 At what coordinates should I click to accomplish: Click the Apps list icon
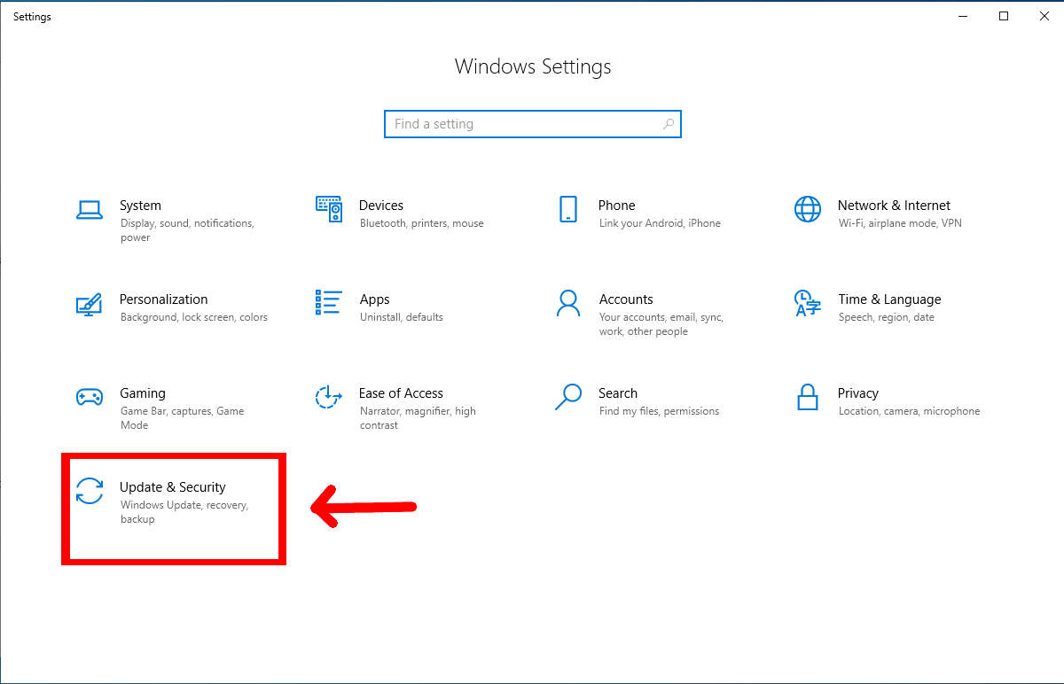pyautogui.click(x=329, y=303)
